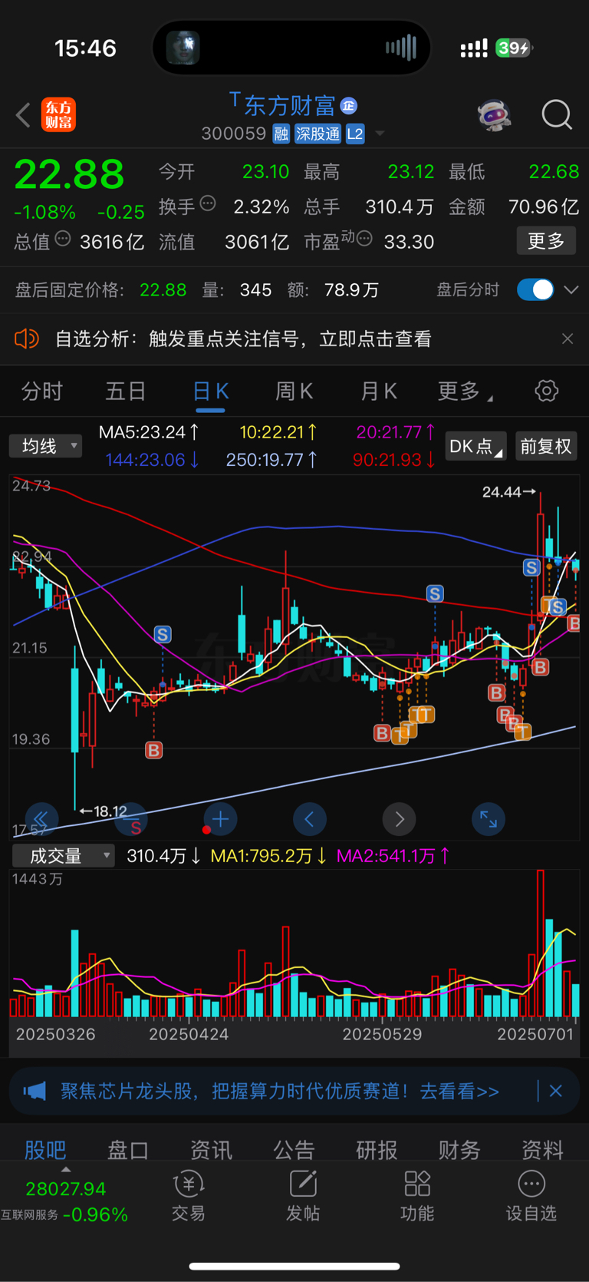Open chart settings gear
This screenshot has width=589, height=1282.
[547, 391]
